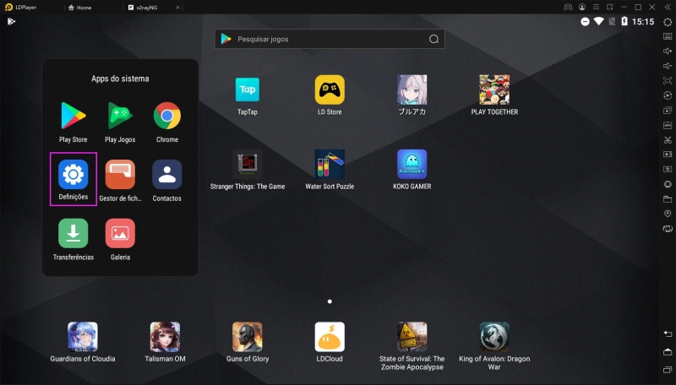The image size is (676, 385).
Task: Take a screenshot with scissors icon
Action: coord(668,139)
